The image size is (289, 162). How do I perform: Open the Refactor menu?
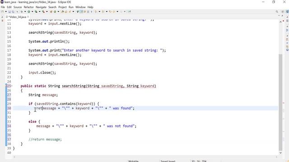pos(28,7)
